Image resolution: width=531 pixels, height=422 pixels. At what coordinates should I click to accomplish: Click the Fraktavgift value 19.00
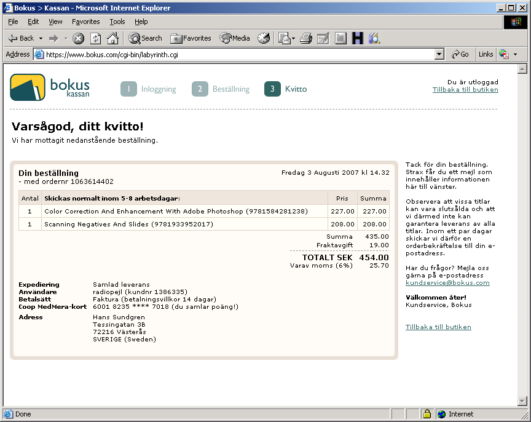coord(379,245)
